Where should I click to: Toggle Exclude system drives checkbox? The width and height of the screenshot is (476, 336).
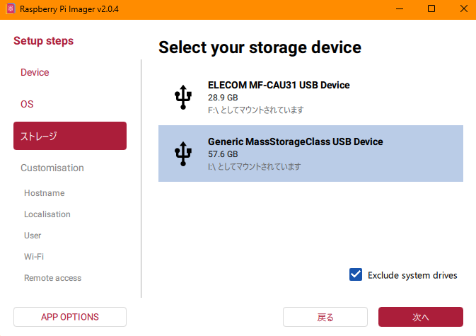click(x=356, y=274)
